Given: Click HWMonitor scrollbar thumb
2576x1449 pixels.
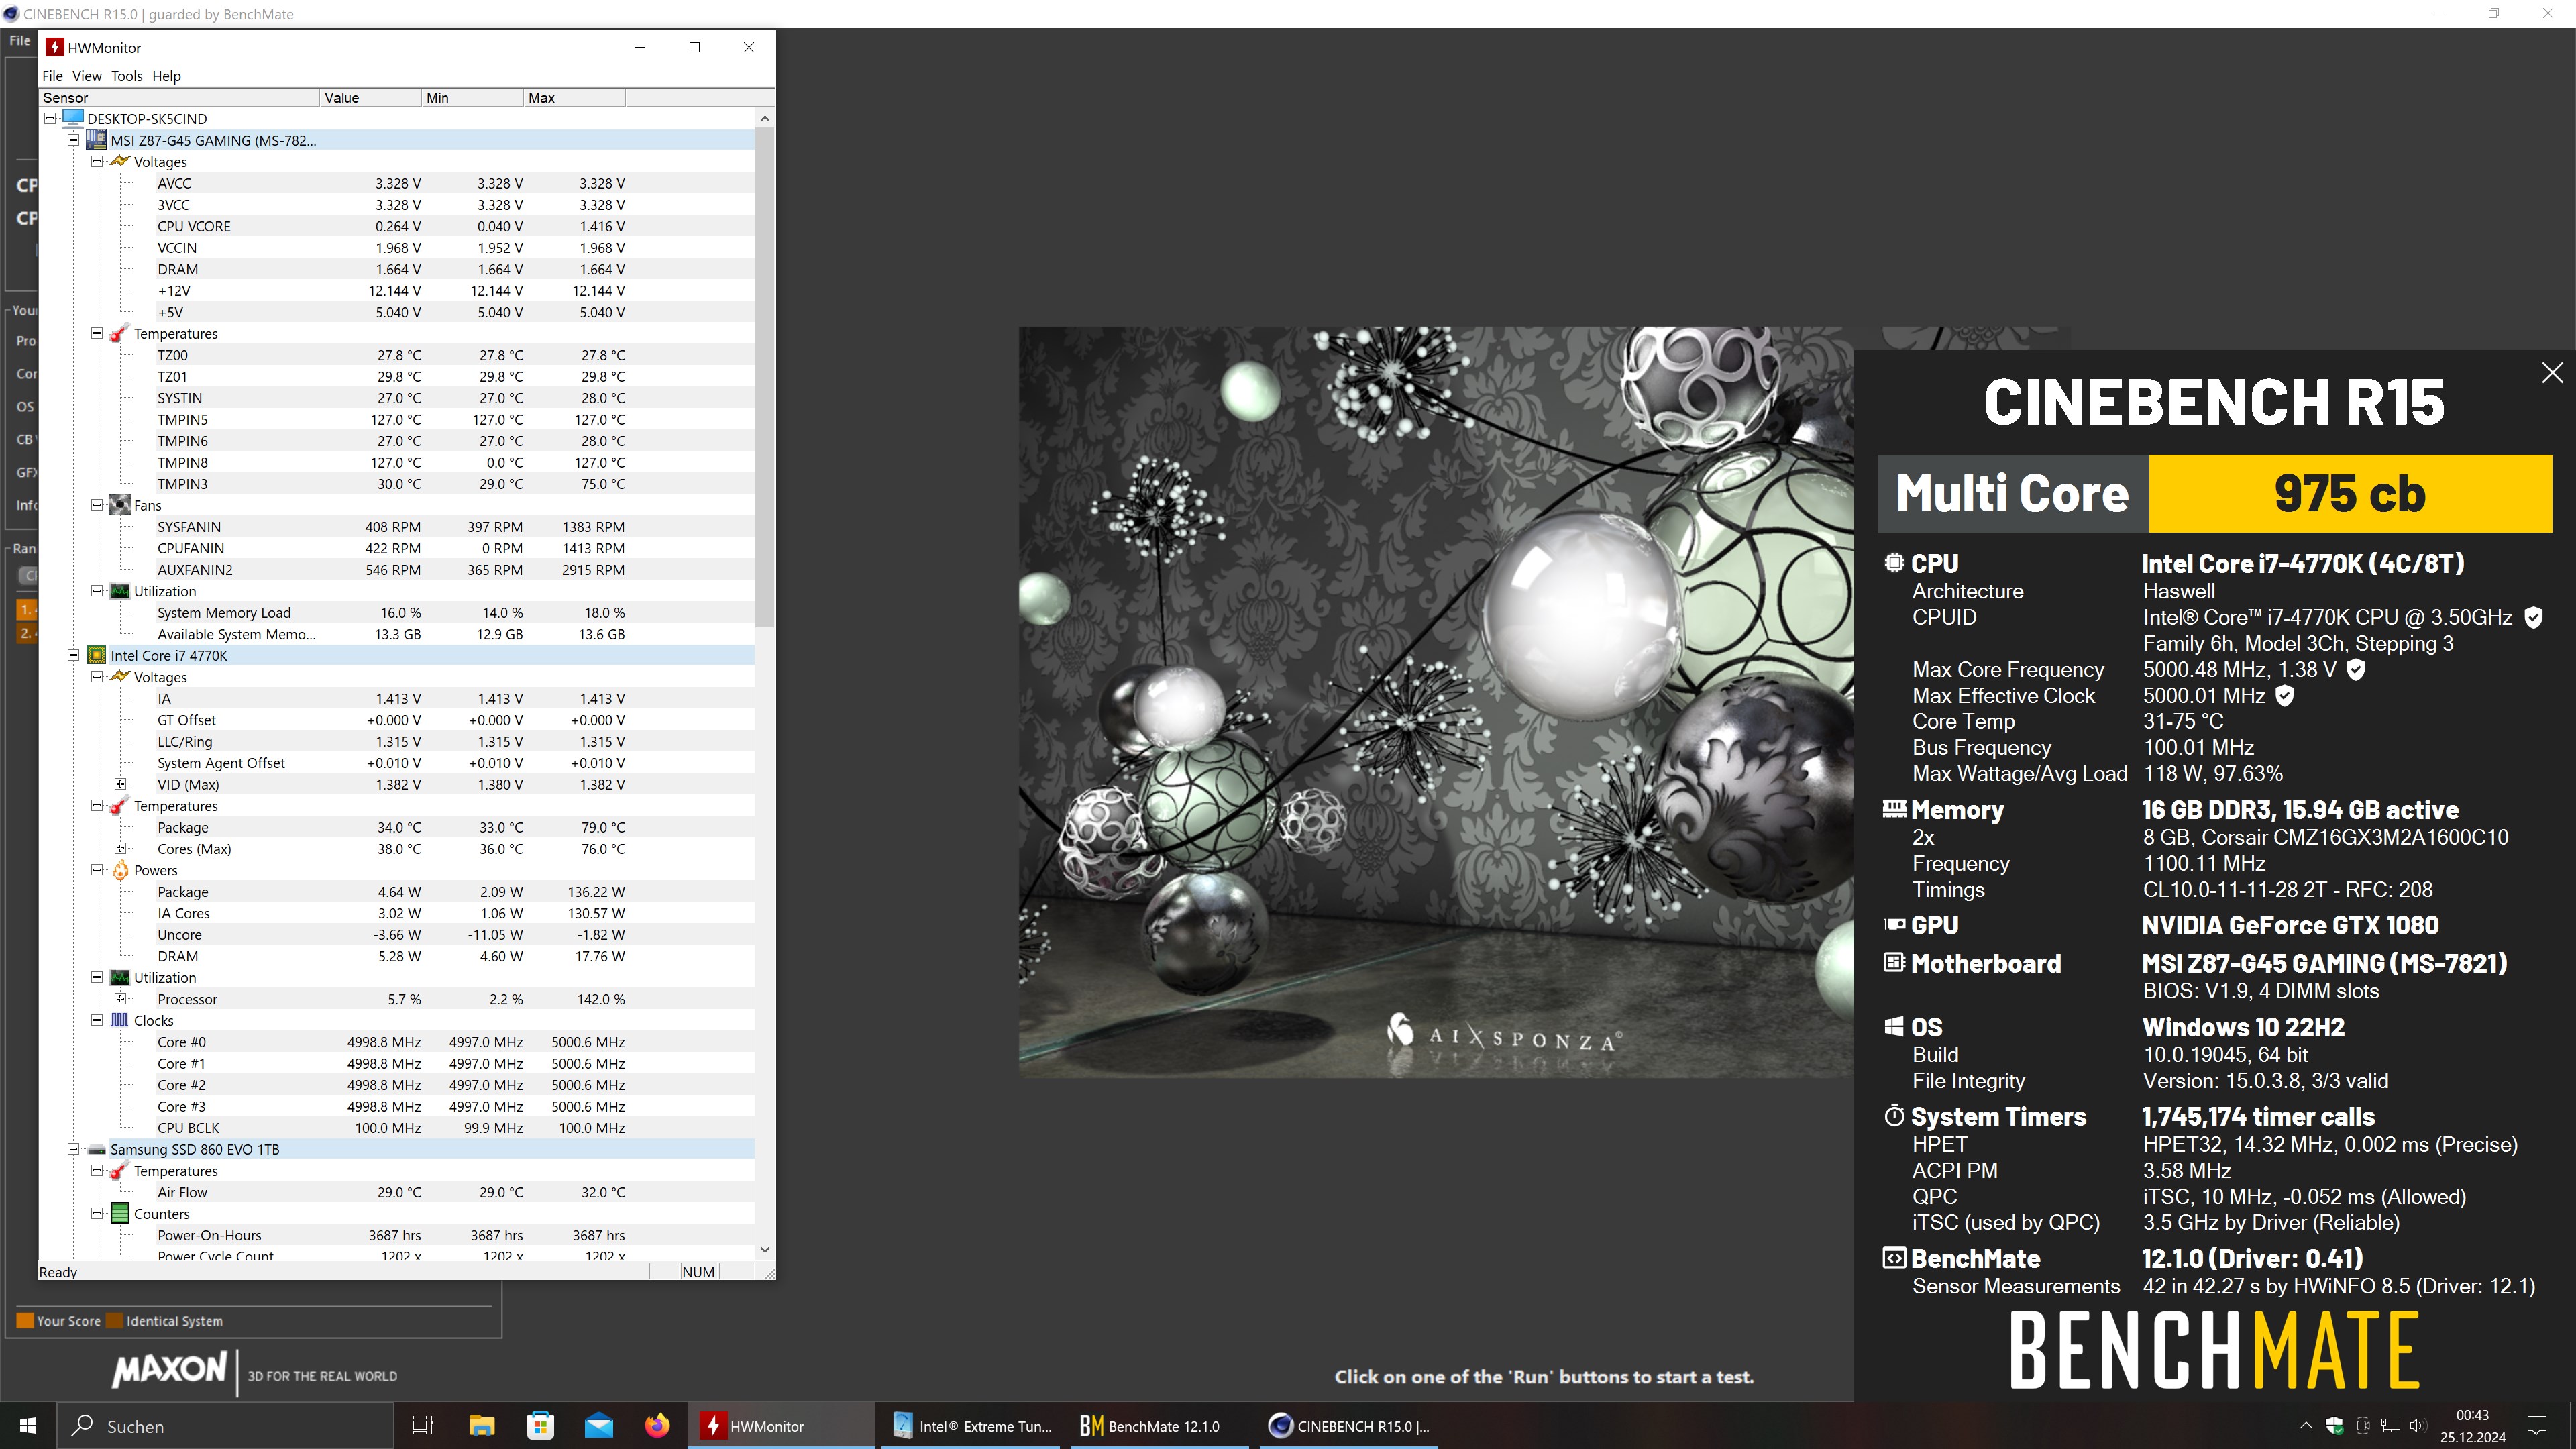Looking at the screenshot, I should coord(765,376).
